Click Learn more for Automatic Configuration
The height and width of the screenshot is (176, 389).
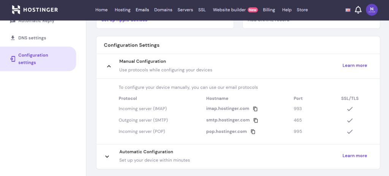354,156
